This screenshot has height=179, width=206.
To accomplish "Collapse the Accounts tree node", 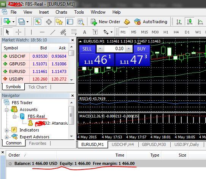I will pos(6,110).
